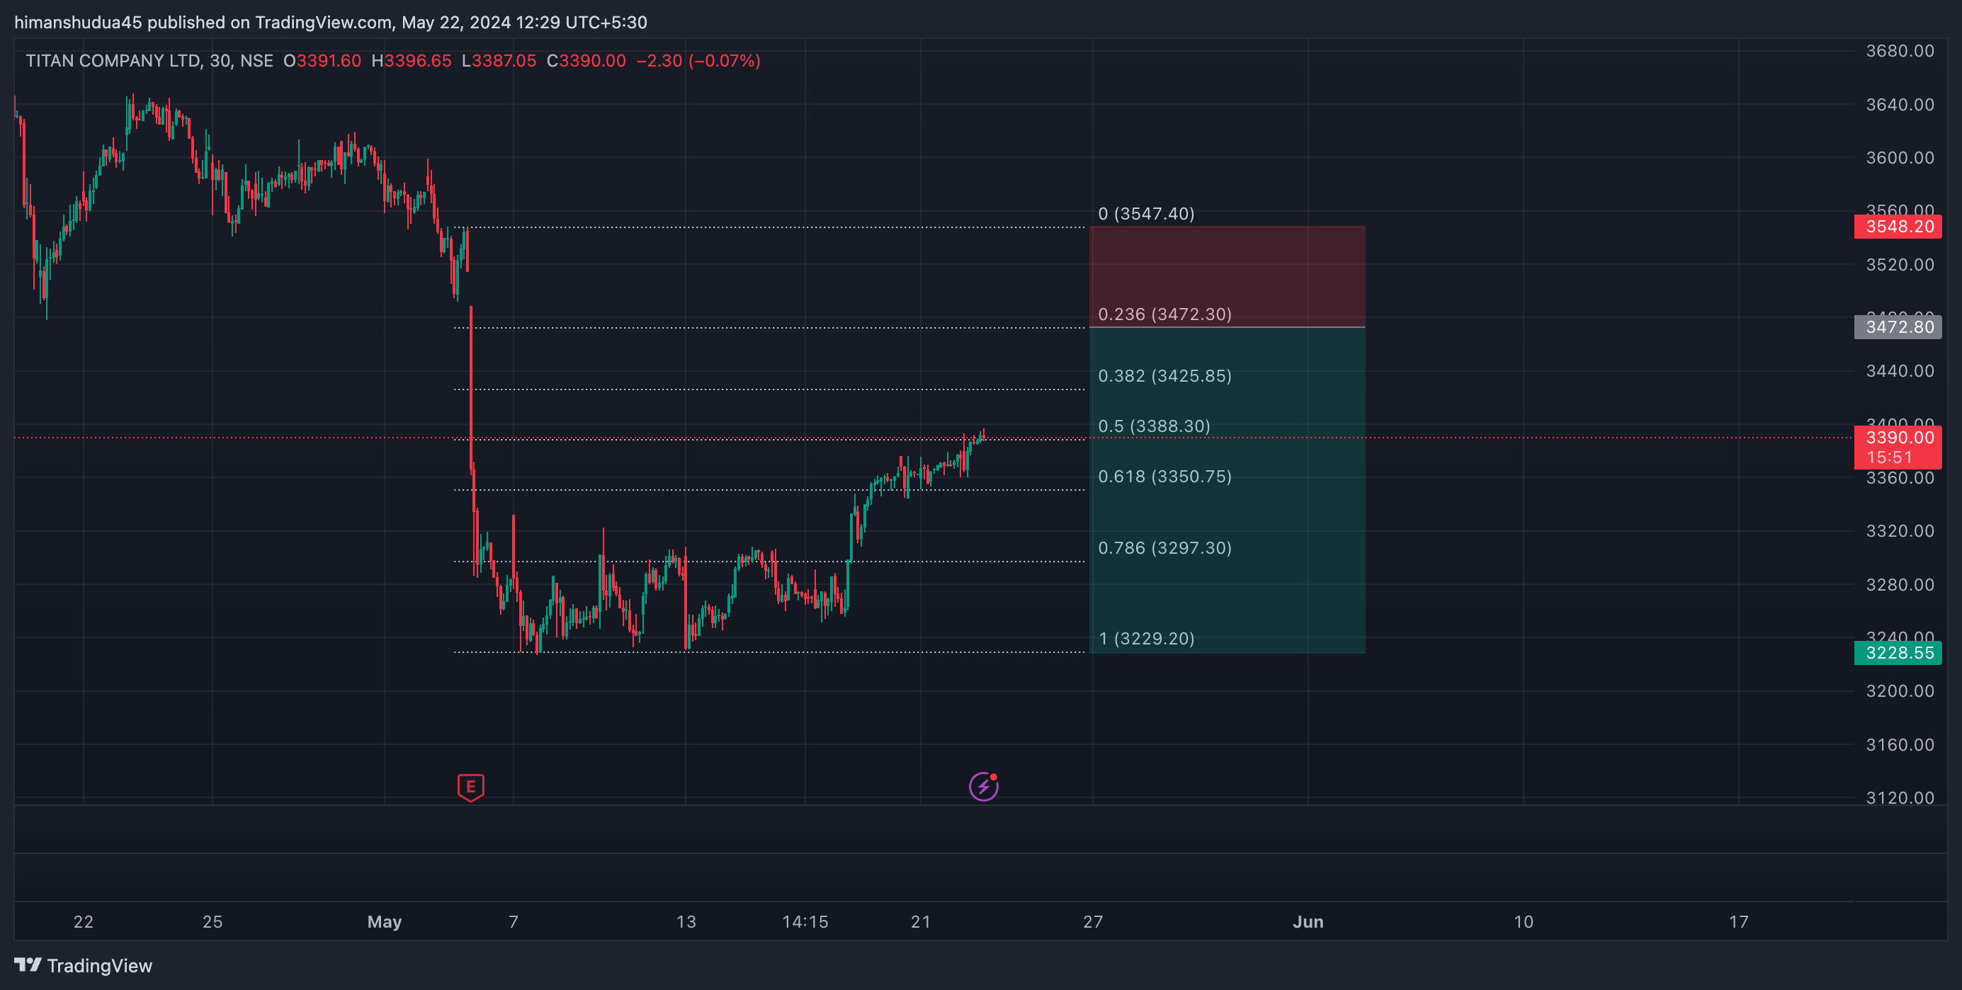The height and width of the screenshot is (990, 1962).
Task: Click the purple lightning bolt event icon
Action: (x=983, y=786)
